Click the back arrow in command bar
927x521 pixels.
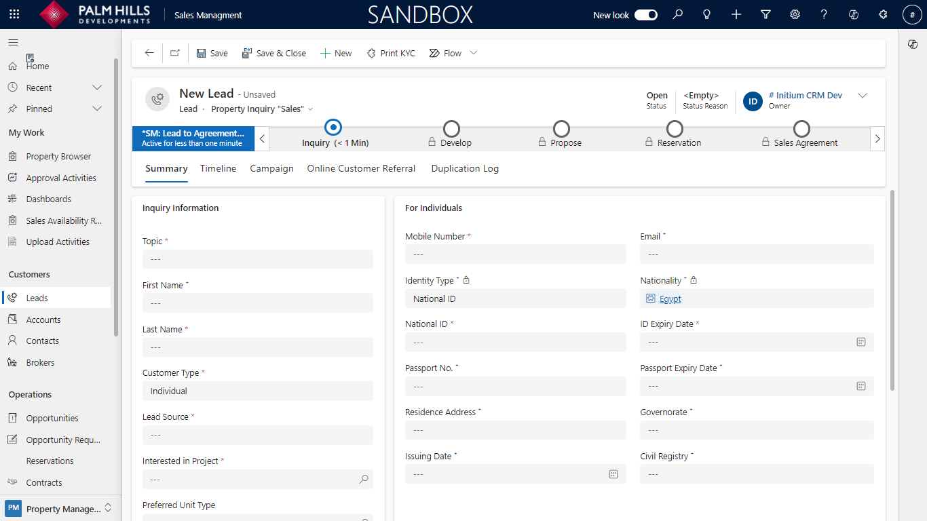tap(149, 53)
